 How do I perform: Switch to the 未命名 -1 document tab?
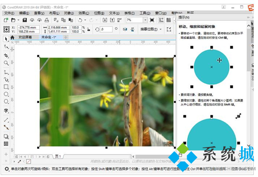[49, 37]
